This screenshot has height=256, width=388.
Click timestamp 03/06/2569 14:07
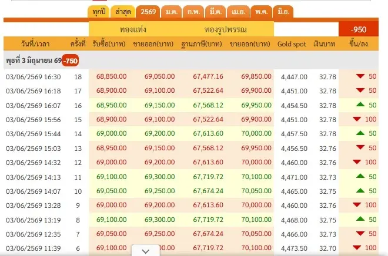pyautogui.click(x=34, y=191)
